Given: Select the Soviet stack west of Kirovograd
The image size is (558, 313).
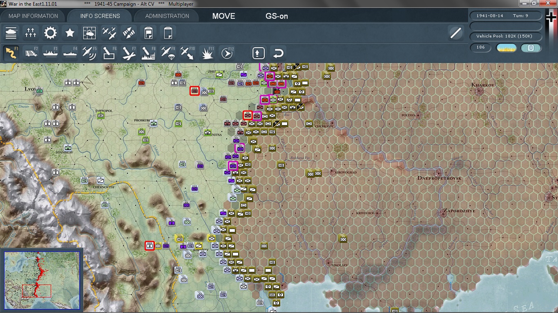Looking at the screenshot, I should [314, 173].
